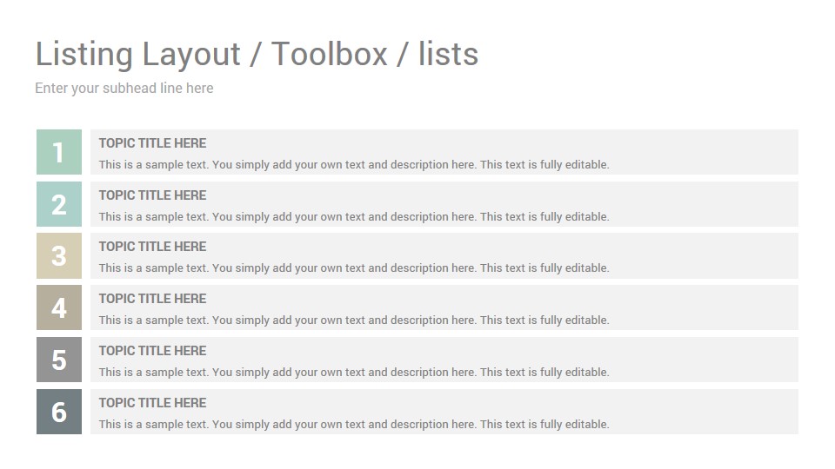Viewport: 835px width, 469px height.
Task: Select the first row's TOPIC TITLE HERE heading
Action: coord(152,143)
